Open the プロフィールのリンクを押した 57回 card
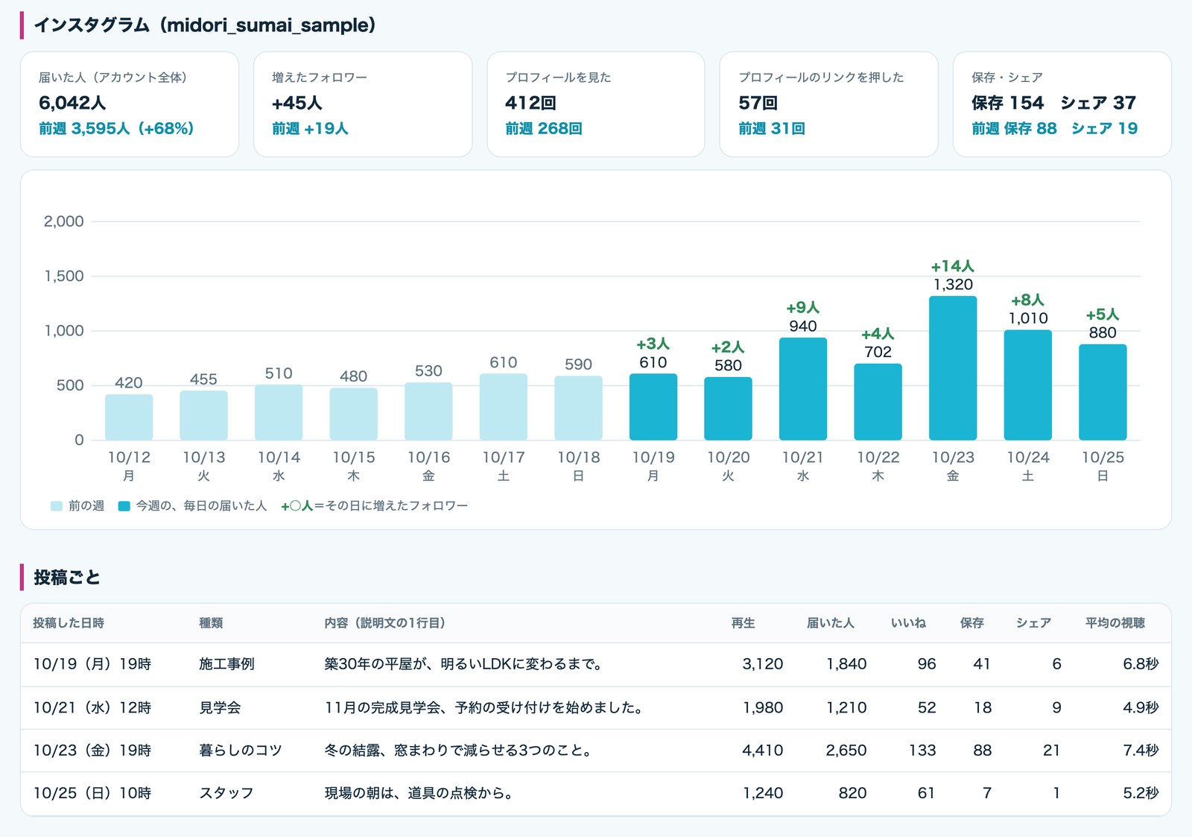The height and width of the screenshot is (837, 1192). pyautogui.click(x=828, y=104)
